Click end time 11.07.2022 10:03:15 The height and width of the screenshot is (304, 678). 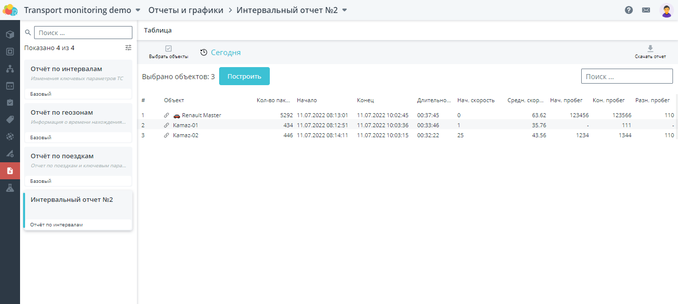click(383, 135)
